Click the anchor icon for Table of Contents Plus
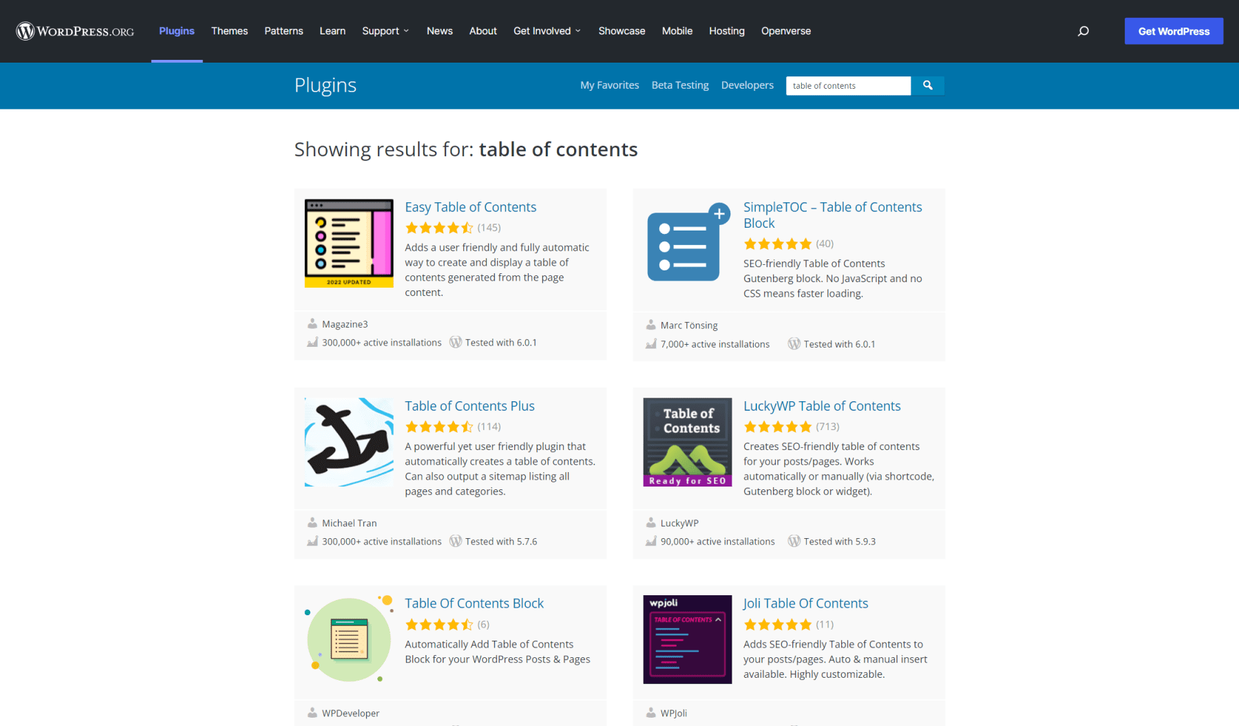Screen dimensions: 1239x726 348,442
